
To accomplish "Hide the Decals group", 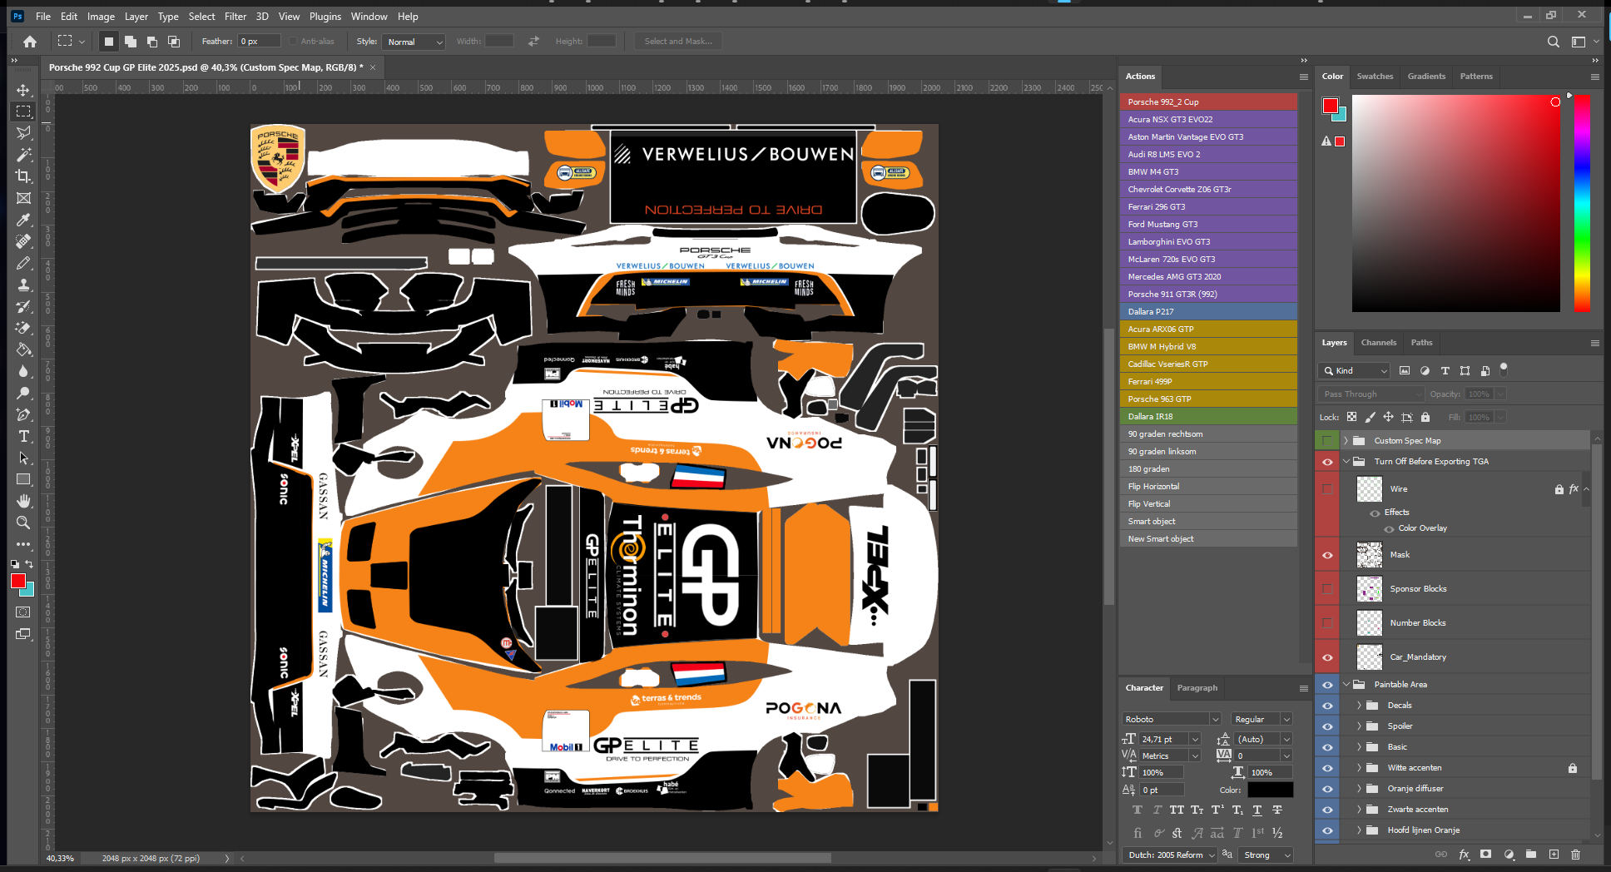I will point(1327,706).
